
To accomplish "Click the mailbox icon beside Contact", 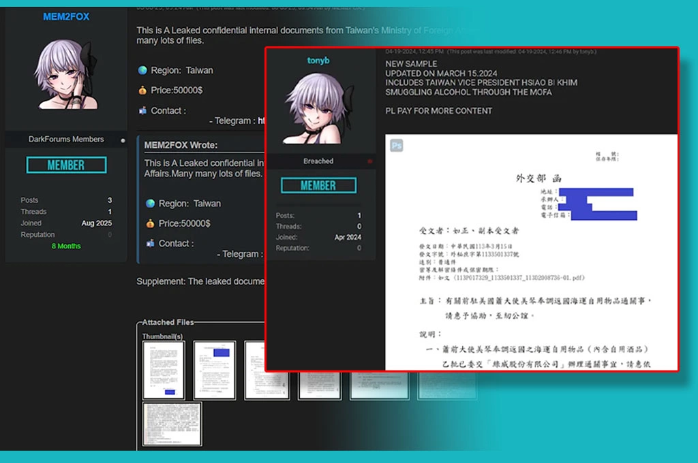I will (142, 110).
